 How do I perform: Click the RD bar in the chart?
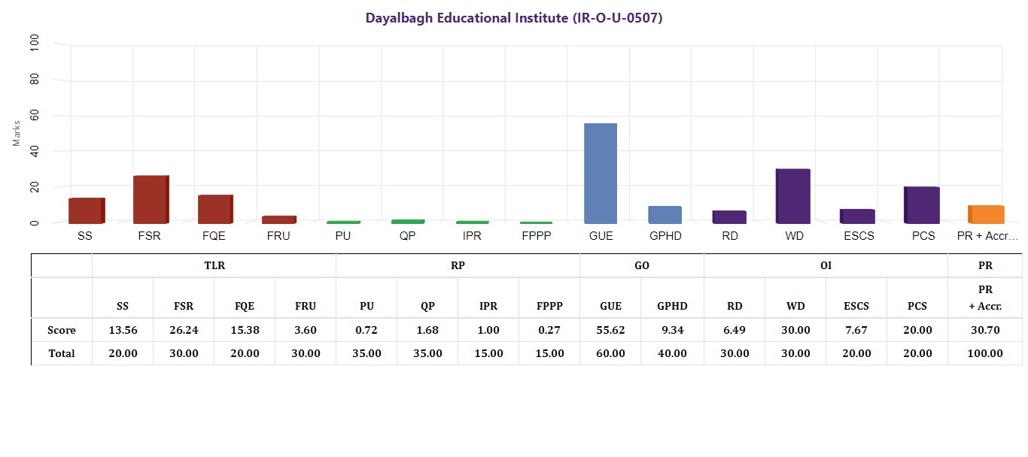tap(729, 217)
